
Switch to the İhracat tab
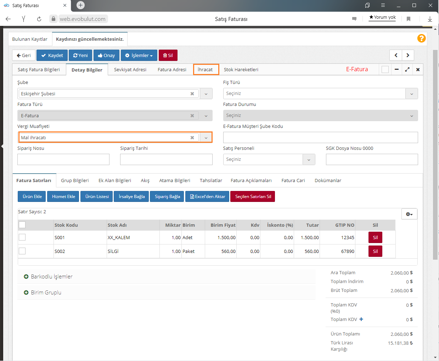pos(206,69)
